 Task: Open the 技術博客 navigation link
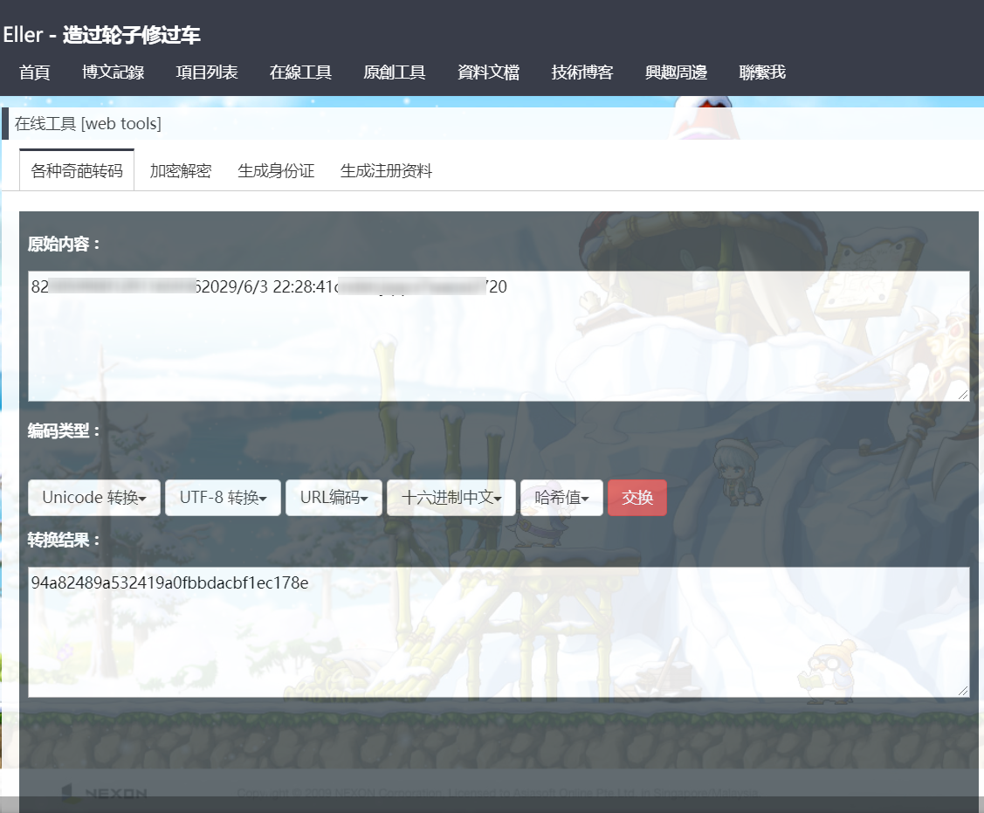[582, 72]
